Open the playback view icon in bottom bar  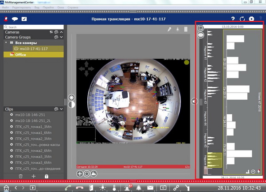tap(32, 188)
